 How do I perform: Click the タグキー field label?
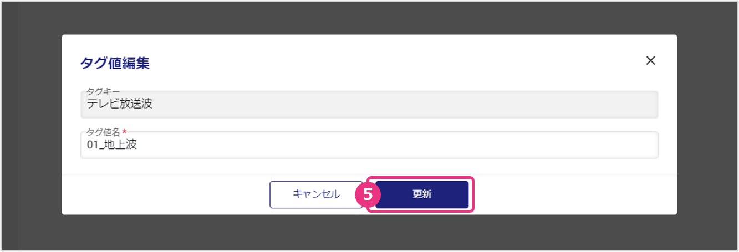103,91
